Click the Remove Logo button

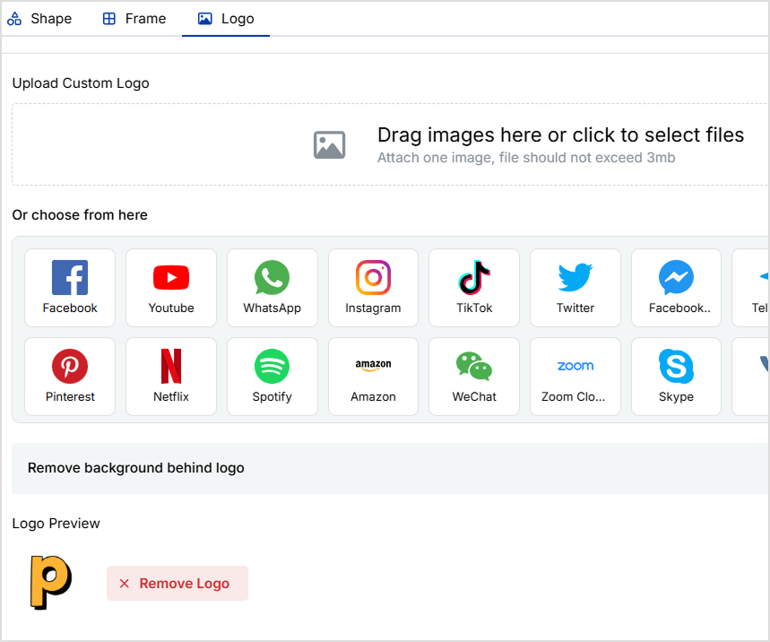click(x=177, y=583)
